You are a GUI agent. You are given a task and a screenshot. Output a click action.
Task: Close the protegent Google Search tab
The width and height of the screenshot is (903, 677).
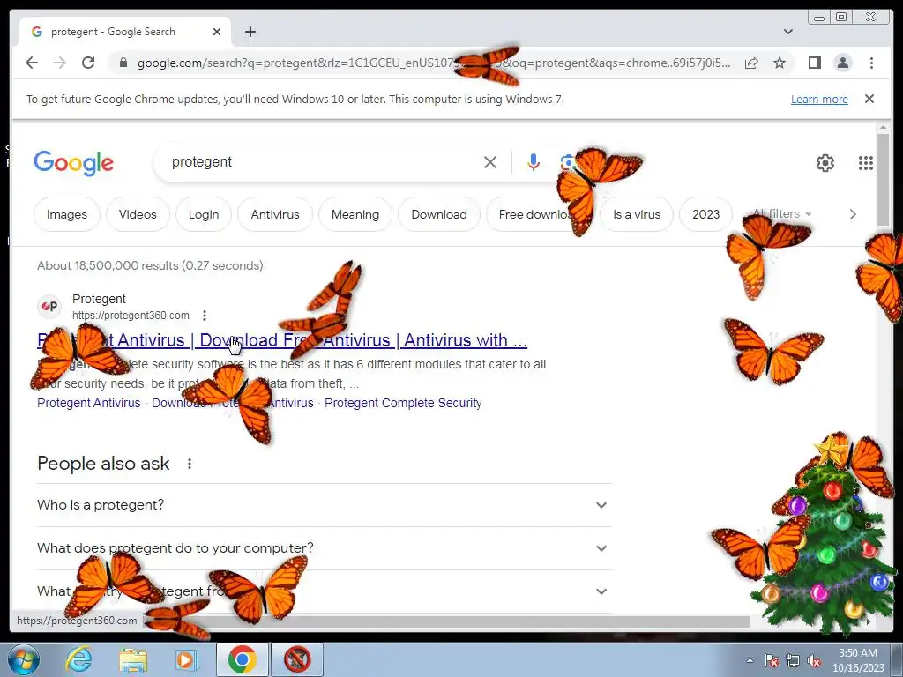point(217,32)
